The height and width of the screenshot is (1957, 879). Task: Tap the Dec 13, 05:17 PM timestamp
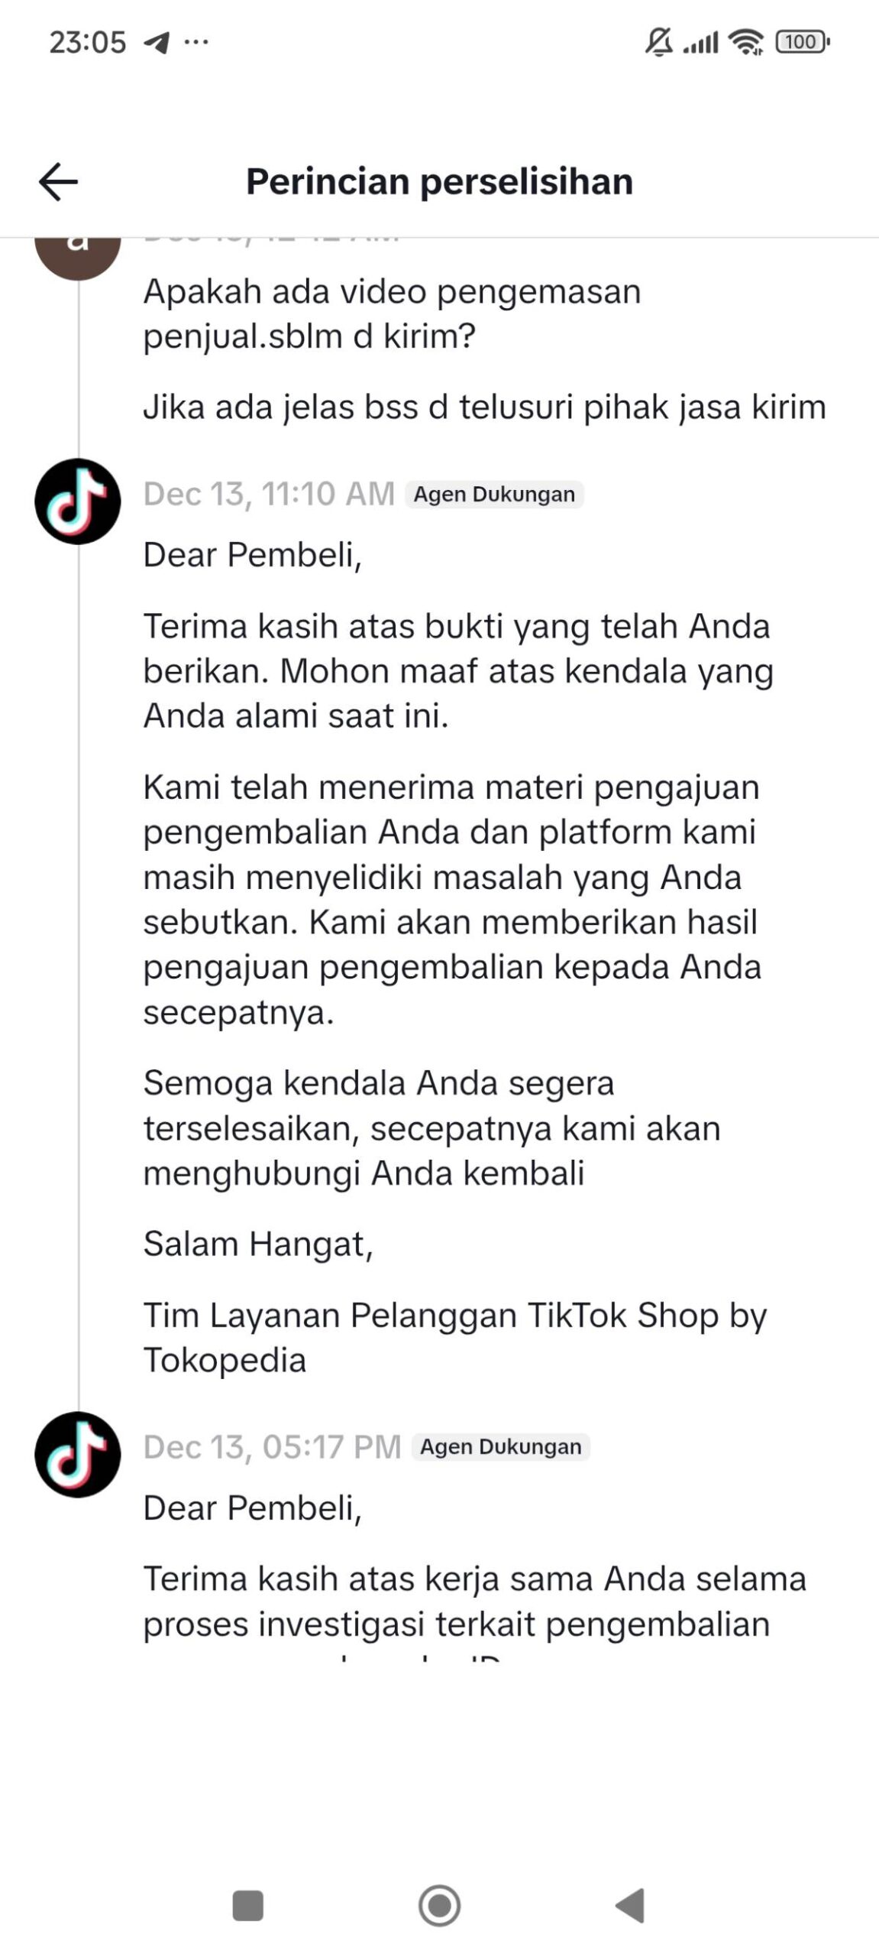pyautogui.click(x=272, y=1447)
